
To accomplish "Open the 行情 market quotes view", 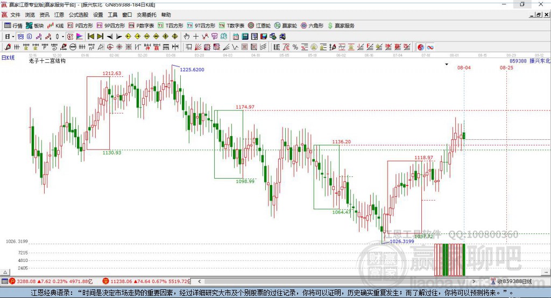I will pyautogui.click(x=13, y=26).
